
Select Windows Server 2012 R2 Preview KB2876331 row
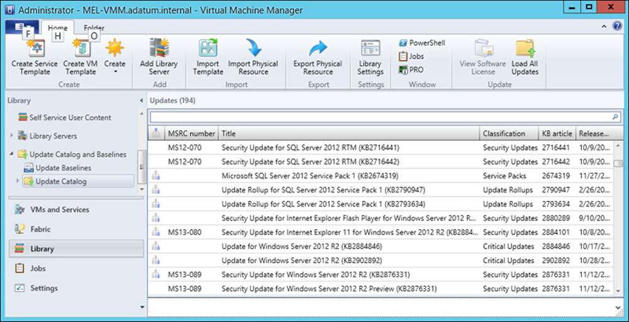tap(381, 289)
